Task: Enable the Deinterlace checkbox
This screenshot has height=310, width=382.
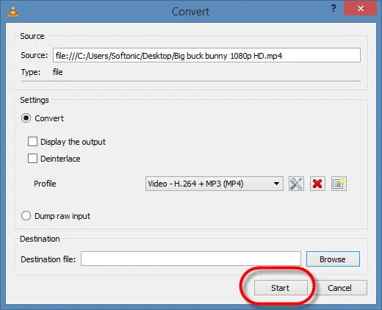Action: 32,159
